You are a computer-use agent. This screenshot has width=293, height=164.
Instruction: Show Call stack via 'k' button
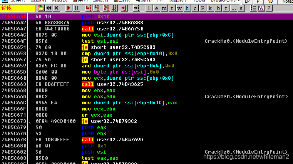coord(210,8)
